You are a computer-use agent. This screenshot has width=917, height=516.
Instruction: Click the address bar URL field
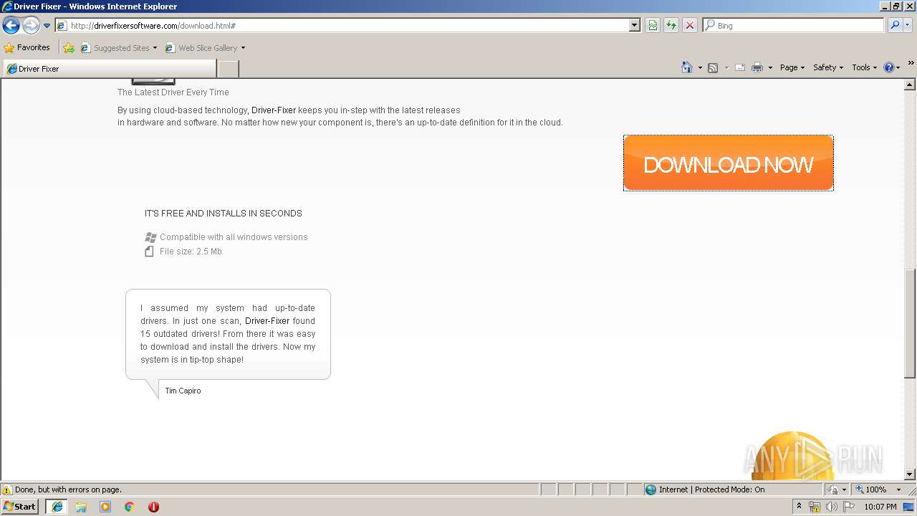342,26
